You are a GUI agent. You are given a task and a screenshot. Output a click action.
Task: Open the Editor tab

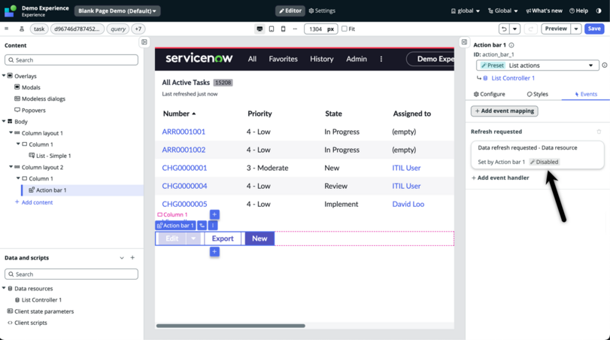290,11
